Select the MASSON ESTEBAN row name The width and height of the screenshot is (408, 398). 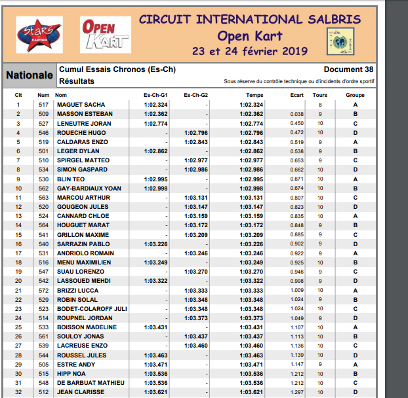coord(85,114)
